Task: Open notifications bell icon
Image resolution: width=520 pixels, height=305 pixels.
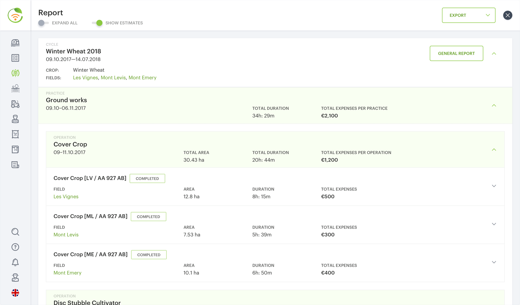Action: pyautogui.click(x=15, y=262)
